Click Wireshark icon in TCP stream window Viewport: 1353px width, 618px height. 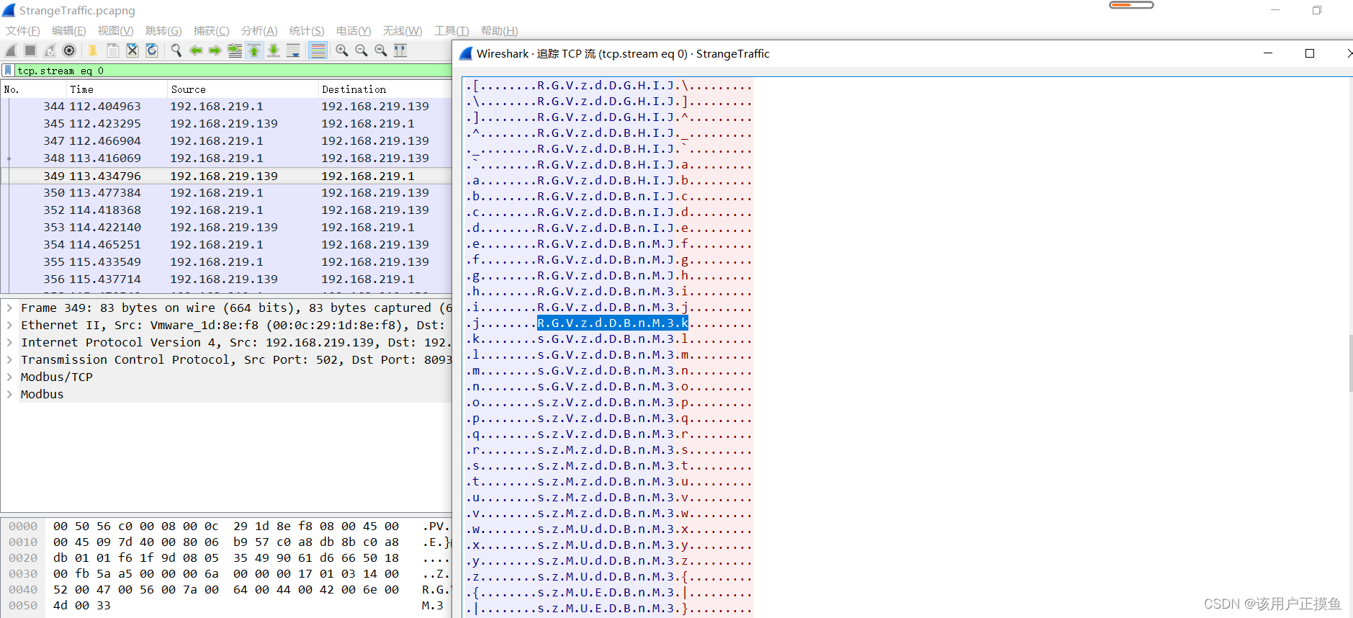[x=466, y=53]
